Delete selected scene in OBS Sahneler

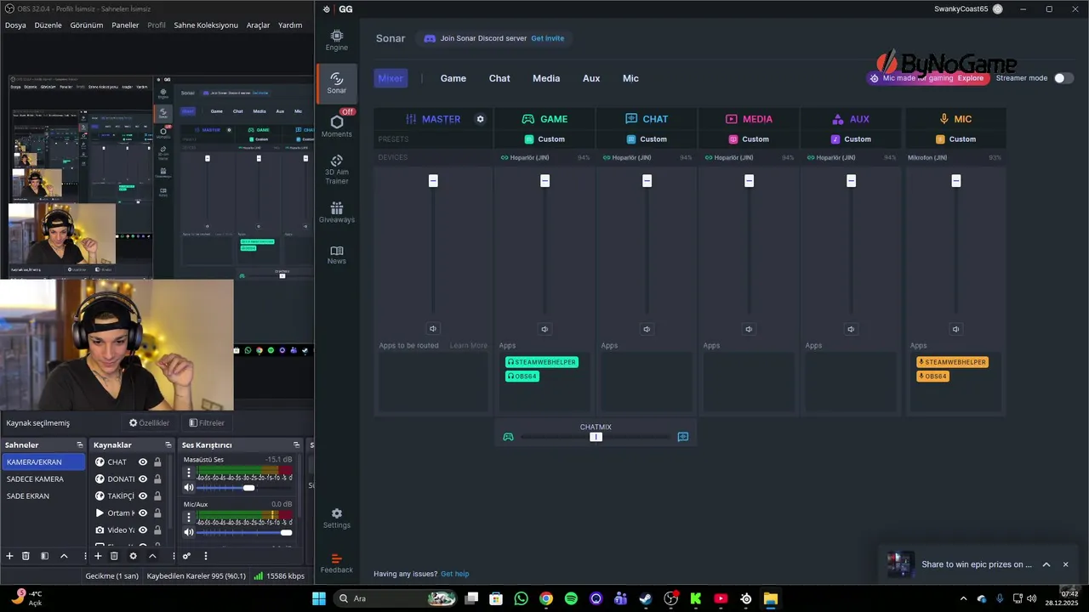[26, 556]
